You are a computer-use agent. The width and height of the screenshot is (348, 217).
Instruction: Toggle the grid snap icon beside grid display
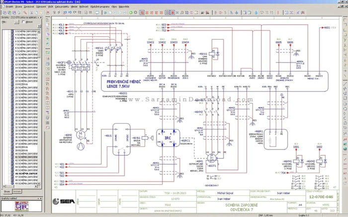pyautogui.click(x=173, y=12)
